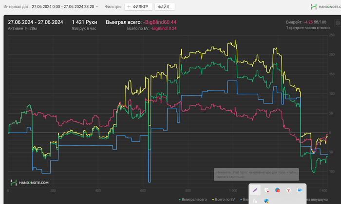Click the purple feather tray icon
The width and height of the screenshot is (341, 204).
pos(255,190)
